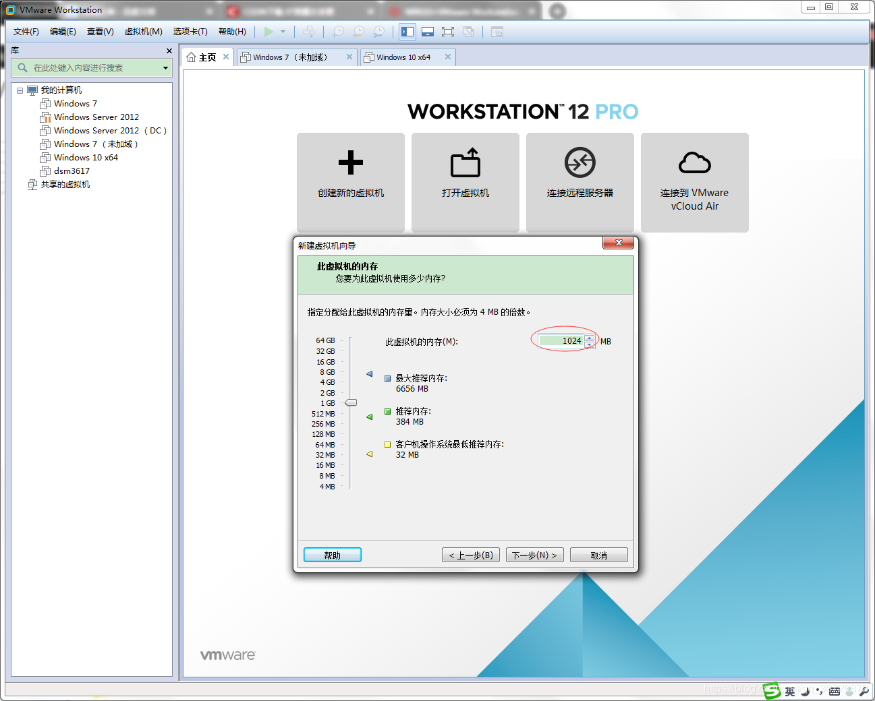Click the Sogou input method S icon
875x701 pixels.
[x=771, y=691]
